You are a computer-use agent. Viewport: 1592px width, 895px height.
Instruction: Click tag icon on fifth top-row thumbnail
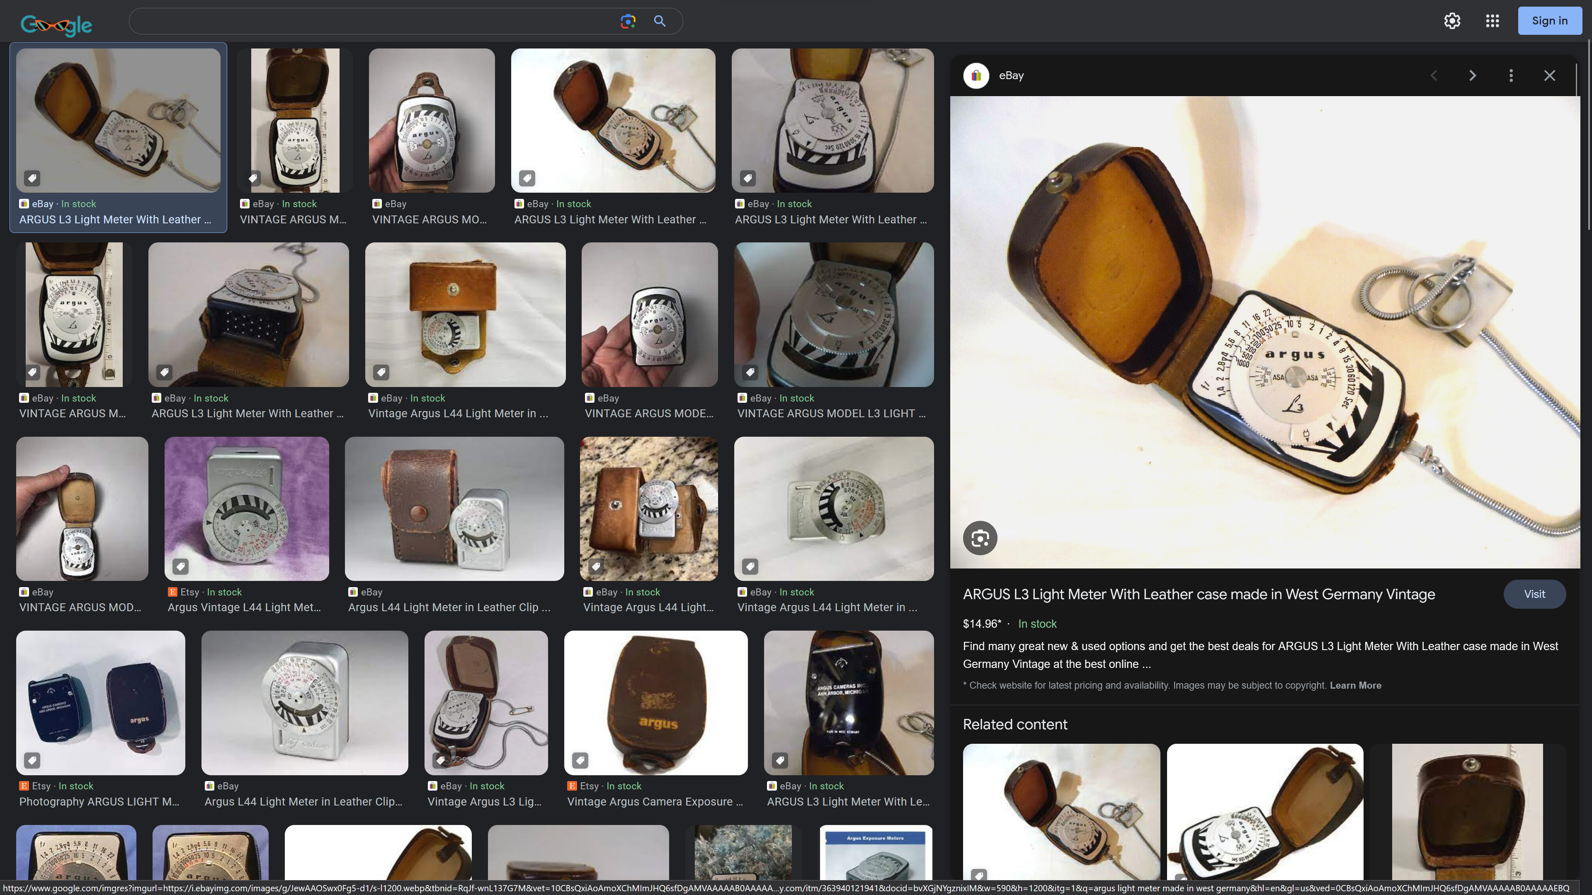(x=748, y=179)
